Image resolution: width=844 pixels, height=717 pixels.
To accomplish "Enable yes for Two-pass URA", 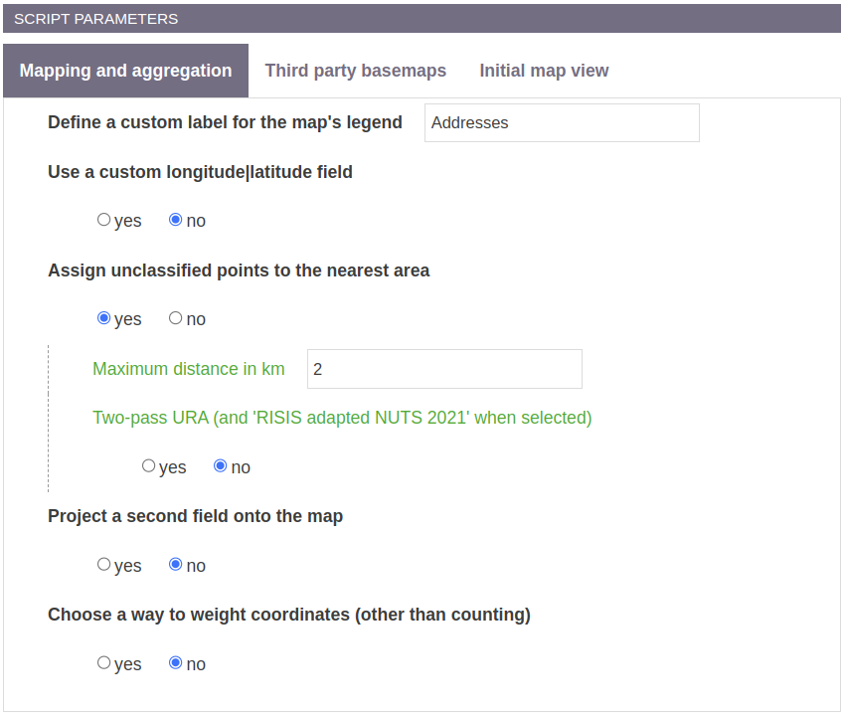I will [148, 465].
